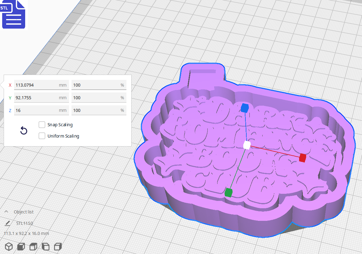Click the red X-axis scale handle
Screen dimensions: 362x254
click(x=302, y=158)
